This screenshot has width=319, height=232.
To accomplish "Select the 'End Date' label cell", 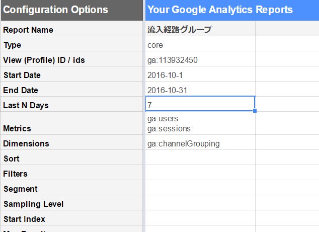I will point(72,89).
